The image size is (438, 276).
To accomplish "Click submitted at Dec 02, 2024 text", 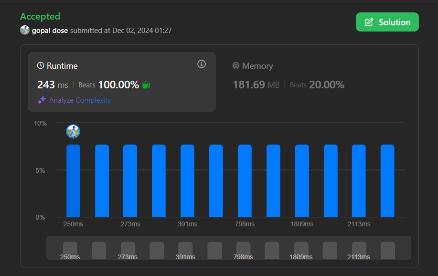I will (121, 31).
